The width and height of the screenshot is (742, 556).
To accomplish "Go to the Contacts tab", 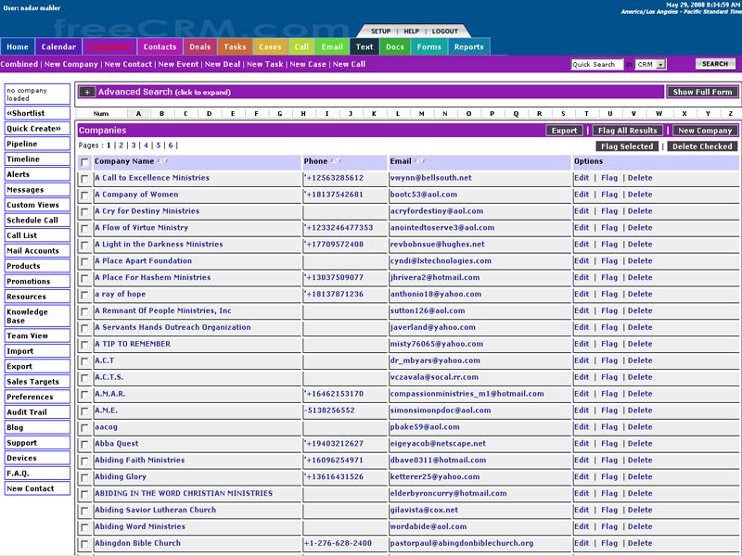I will point(160,47).
